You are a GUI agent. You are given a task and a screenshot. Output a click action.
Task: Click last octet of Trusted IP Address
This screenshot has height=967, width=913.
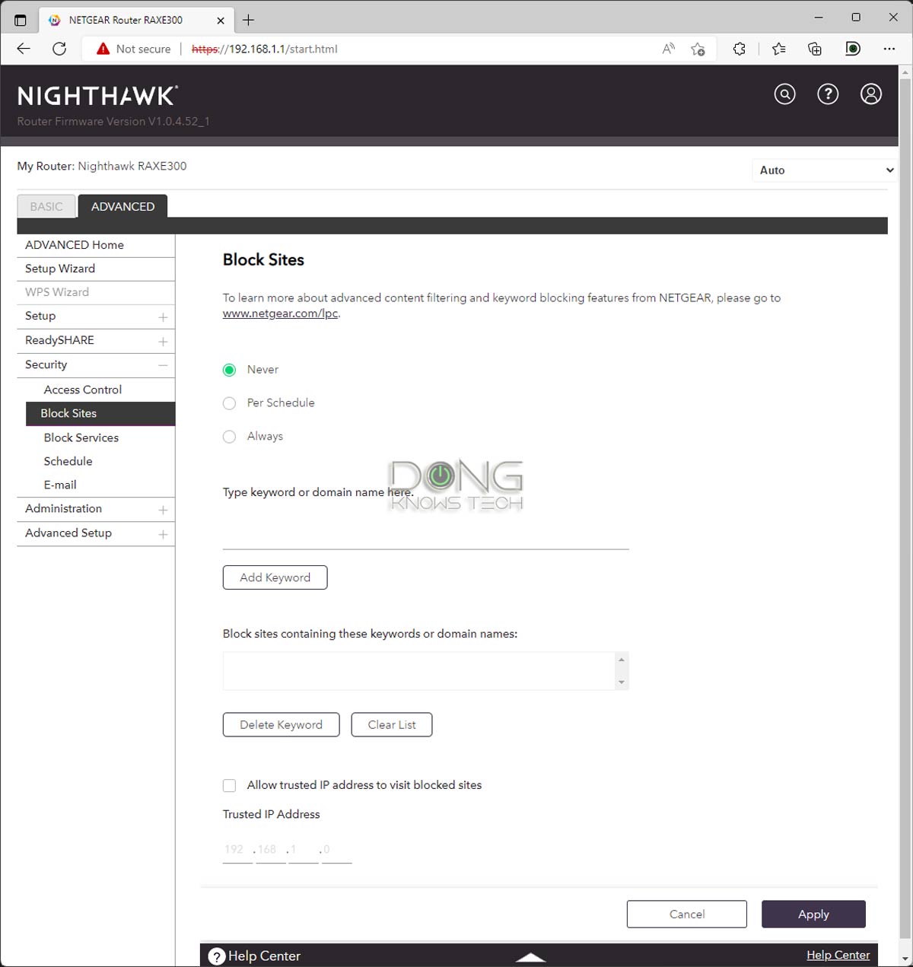click(x=336, y=850)
